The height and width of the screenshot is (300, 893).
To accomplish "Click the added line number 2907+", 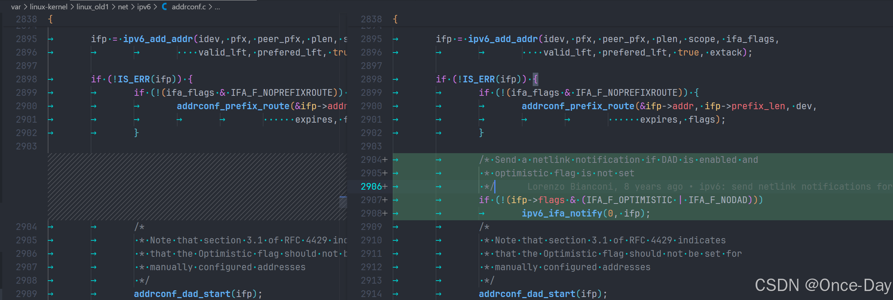I will coord(374,200).
